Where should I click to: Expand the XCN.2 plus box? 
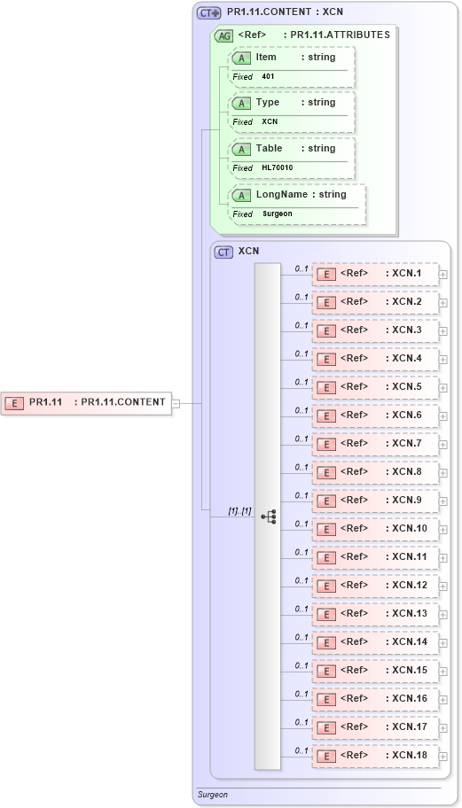pos(442,303)
